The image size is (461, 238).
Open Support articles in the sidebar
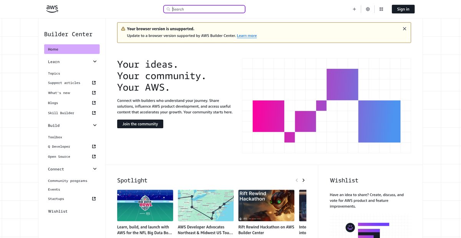(x=64, y=83)
